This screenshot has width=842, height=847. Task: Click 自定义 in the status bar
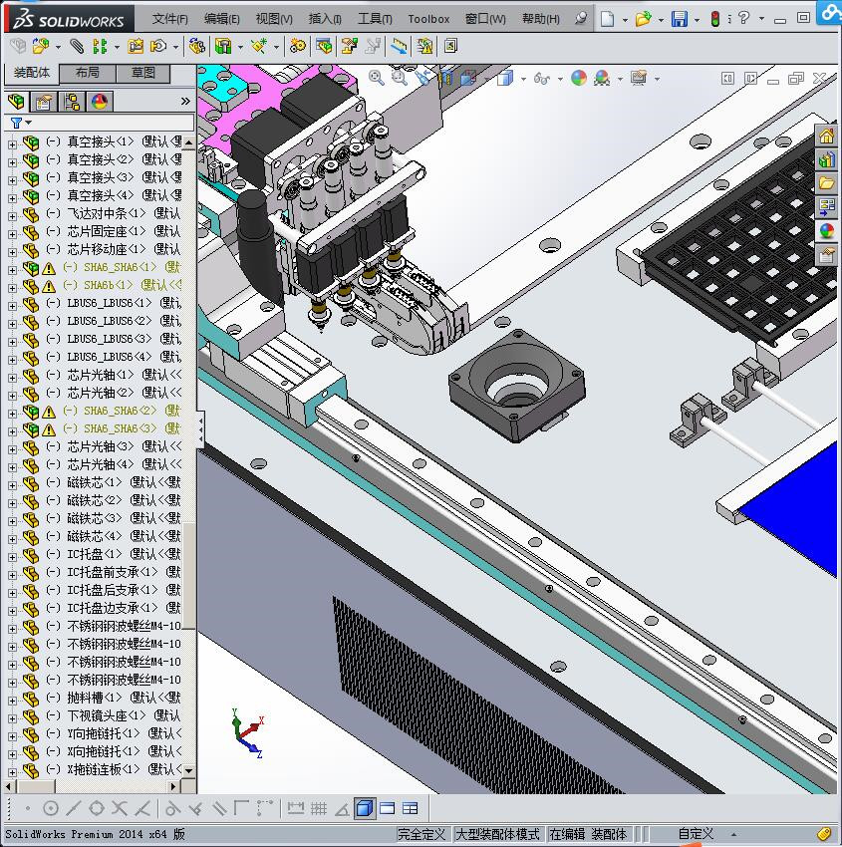pyautogui.click(x=696, y=834)
